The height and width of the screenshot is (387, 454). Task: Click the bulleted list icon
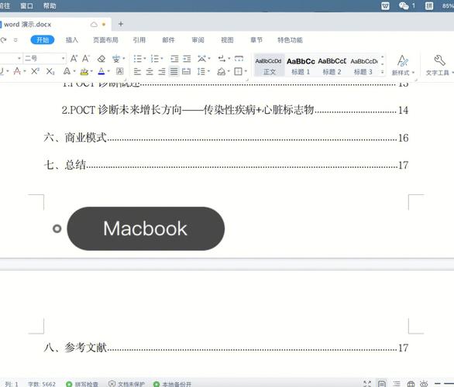[138, 59]
